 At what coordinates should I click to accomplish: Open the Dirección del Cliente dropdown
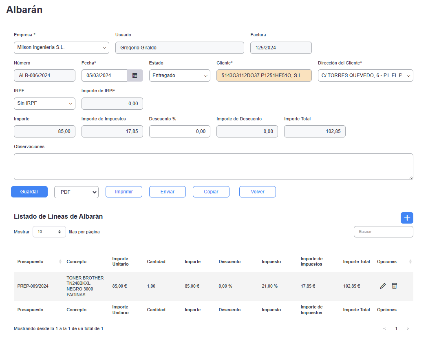point(365,75)
